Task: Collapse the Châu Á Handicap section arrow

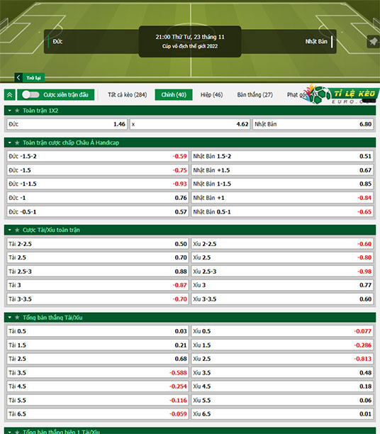Action: click(10, 143)
